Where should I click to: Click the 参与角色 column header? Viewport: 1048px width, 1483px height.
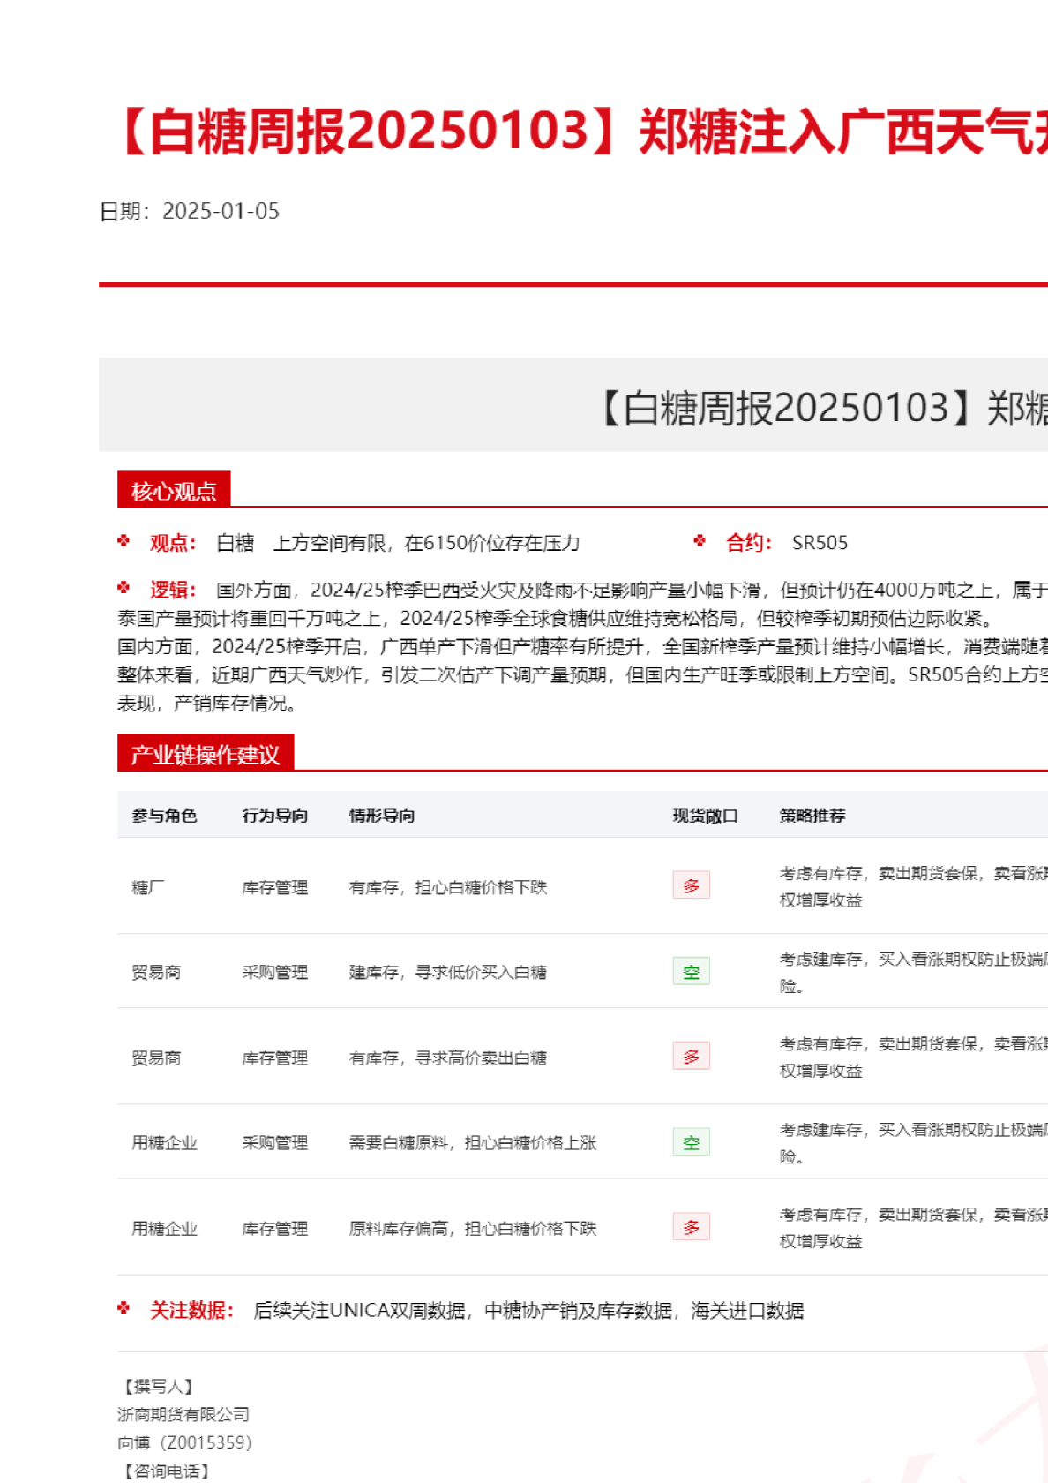[x=164, y=816]
